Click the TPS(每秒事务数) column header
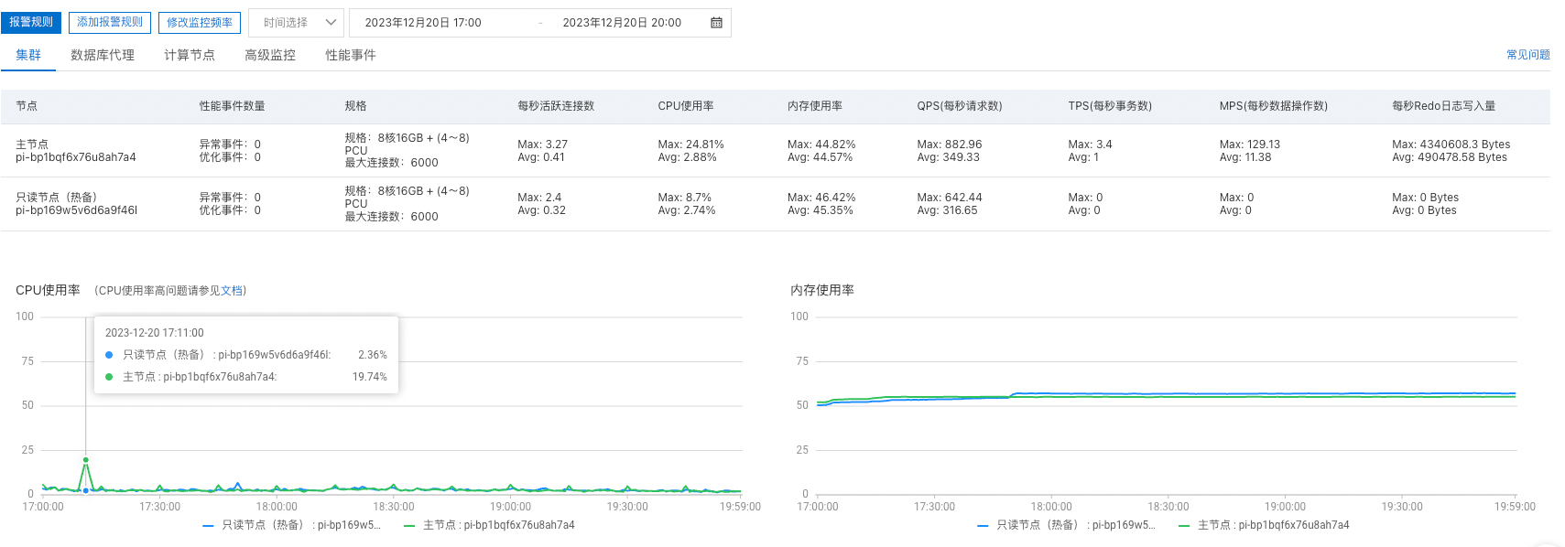1565x547 pixels. pyautogui.click(x=1110, y=106)
